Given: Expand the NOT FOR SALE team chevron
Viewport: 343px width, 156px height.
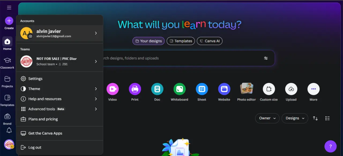Looking at the screenshot, I should [96, 61].
